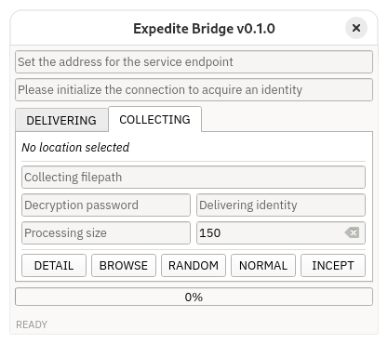Viewport: 388px width, 344px height.
Task: Click the NORMAL button
Action: coord(263,266)
